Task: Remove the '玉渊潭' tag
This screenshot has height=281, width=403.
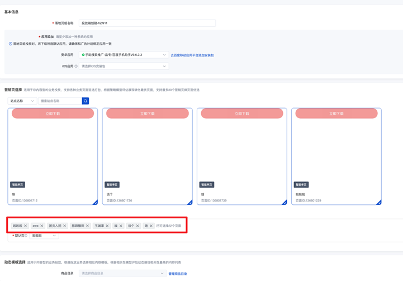Action: (107, 226)
